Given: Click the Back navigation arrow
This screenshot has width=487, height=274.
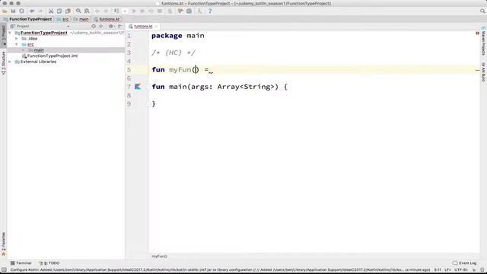Looking at the screenshot, I should point(97,11).
